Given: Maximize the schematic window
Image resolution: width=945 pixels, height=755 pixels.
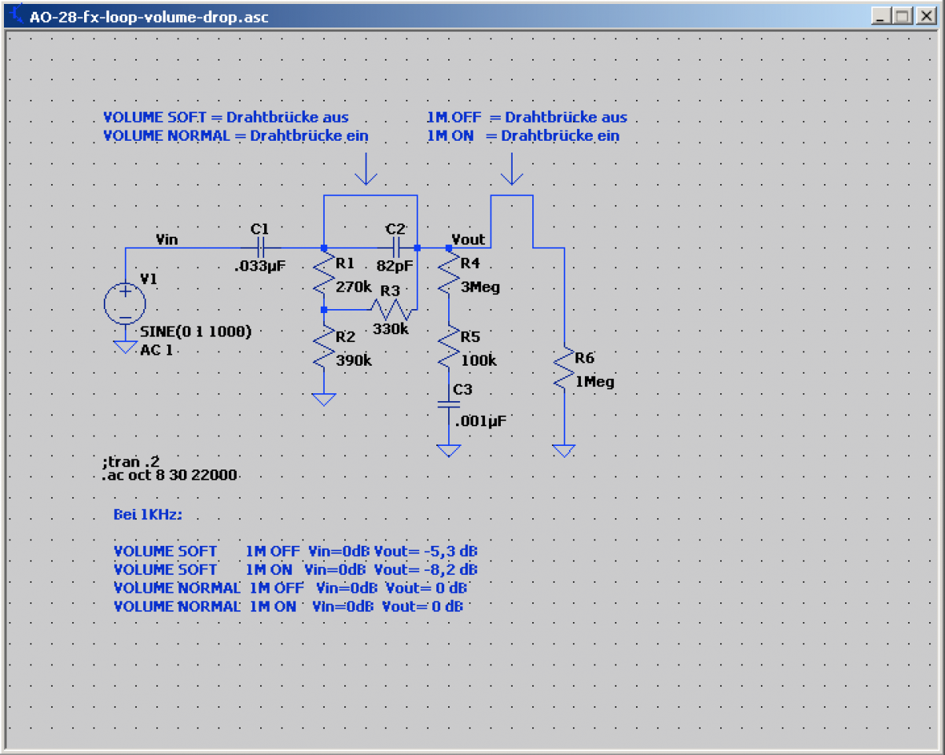Looking at the screenshot, I should (902, 16).
